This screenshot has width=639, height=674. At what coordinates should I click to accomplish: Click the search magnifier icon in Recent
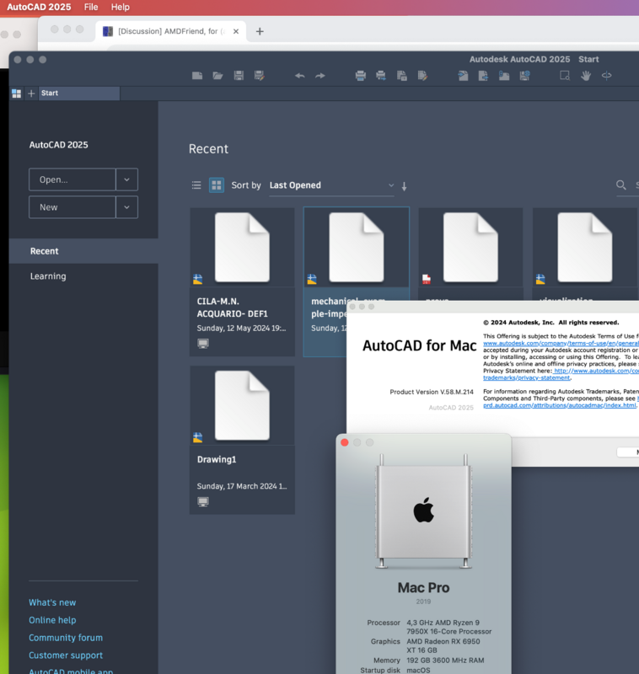pos(621,185)
